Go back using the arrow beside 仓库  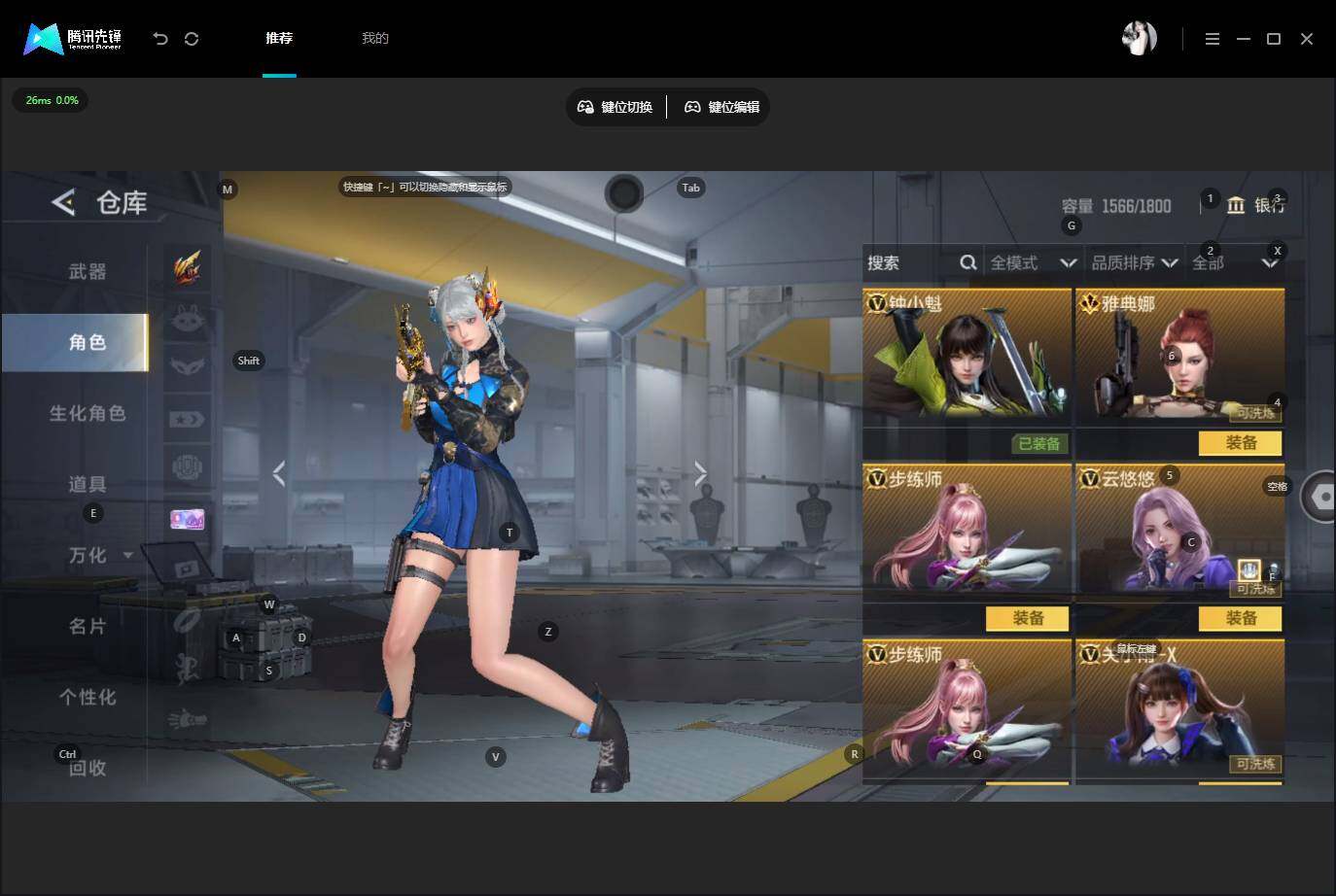coord(63,202)
